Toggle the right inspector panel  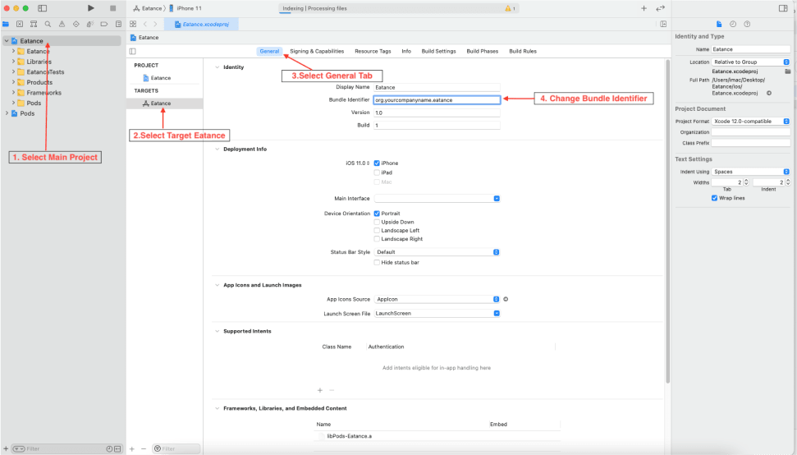782,8
